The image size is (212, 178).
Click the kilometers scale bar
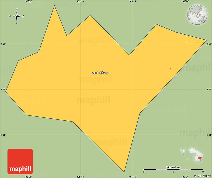(174, 170)
